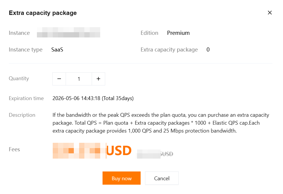Decrease quantity with the minus button

click(x=59, y=79)
